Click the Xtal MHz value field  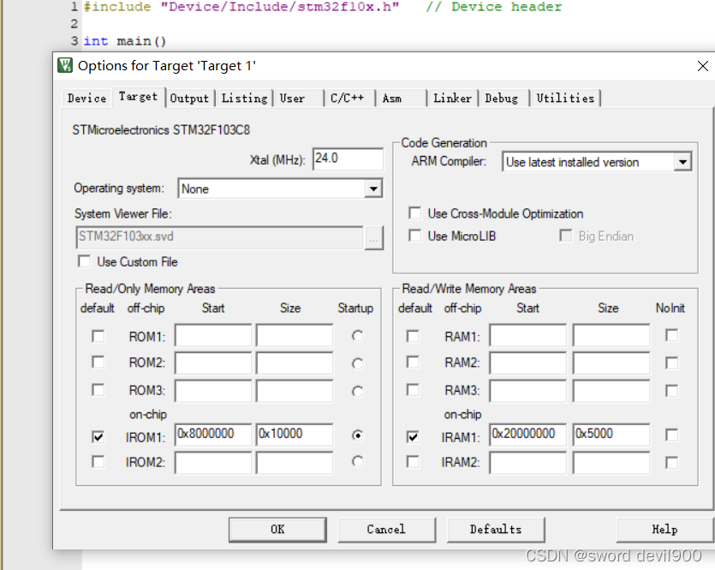tap(349, 159)
